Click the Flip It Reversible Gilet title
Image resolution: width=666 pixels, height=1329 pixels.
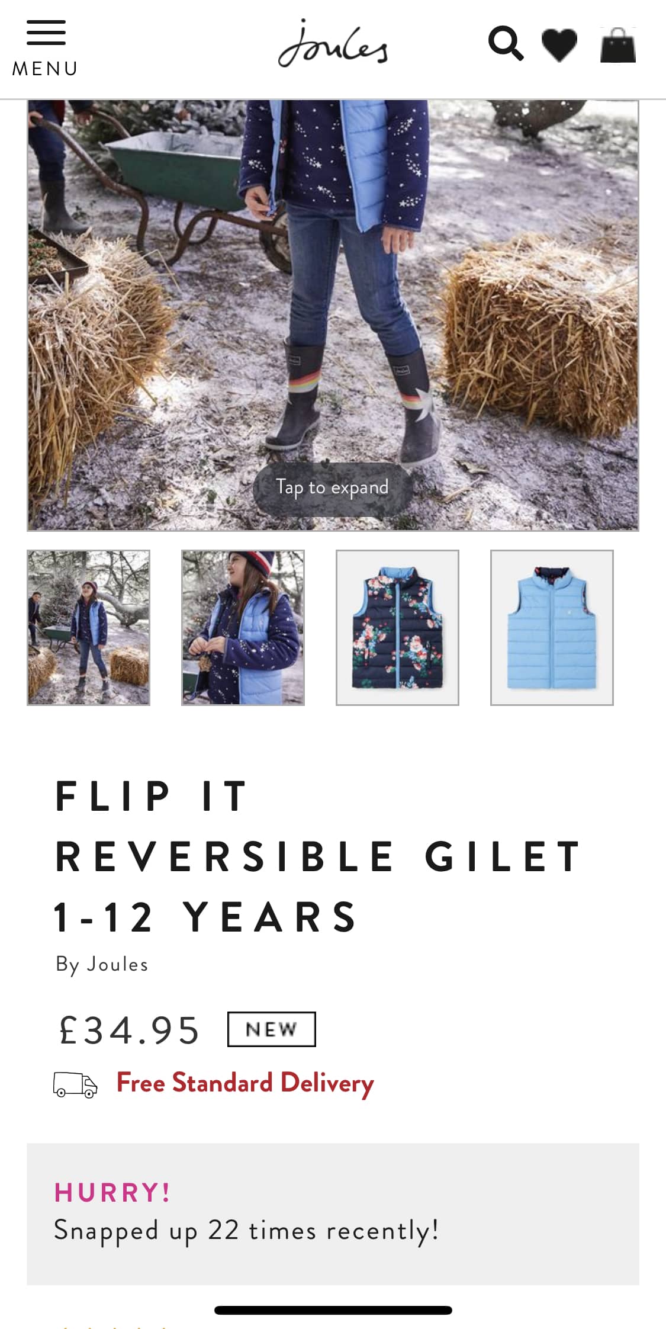tap(318, 856)
